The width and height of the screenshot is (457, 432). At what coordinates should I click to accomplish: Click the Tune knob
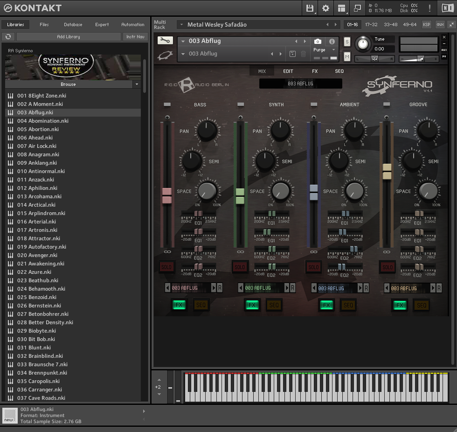(363, 44)
